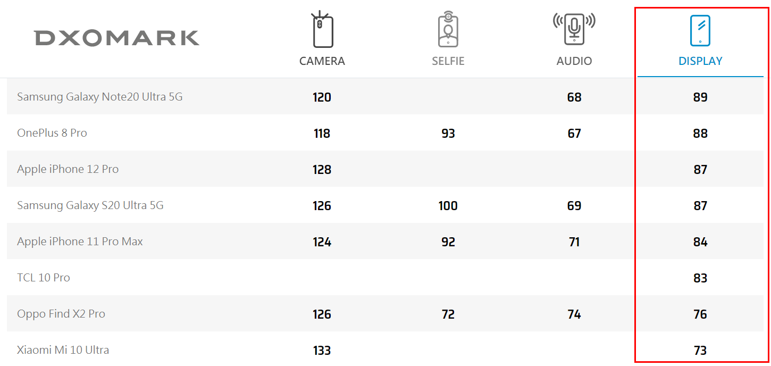Image resolution: width=771 pixels, height=366 pixels.
Task: Click the DXOMARK logo
Action: coord(117,38)
